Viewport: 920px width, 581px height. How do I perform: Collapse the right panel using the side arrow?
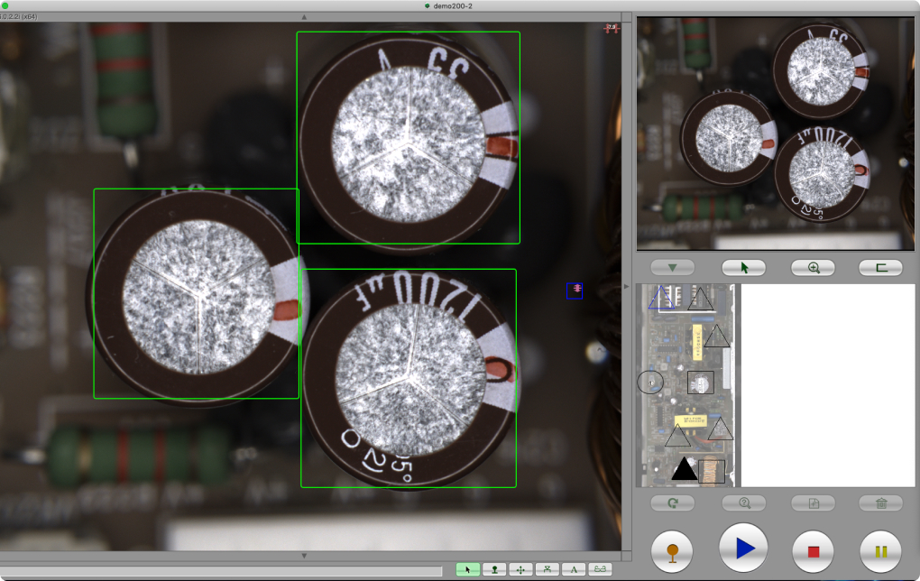(626, 286)
